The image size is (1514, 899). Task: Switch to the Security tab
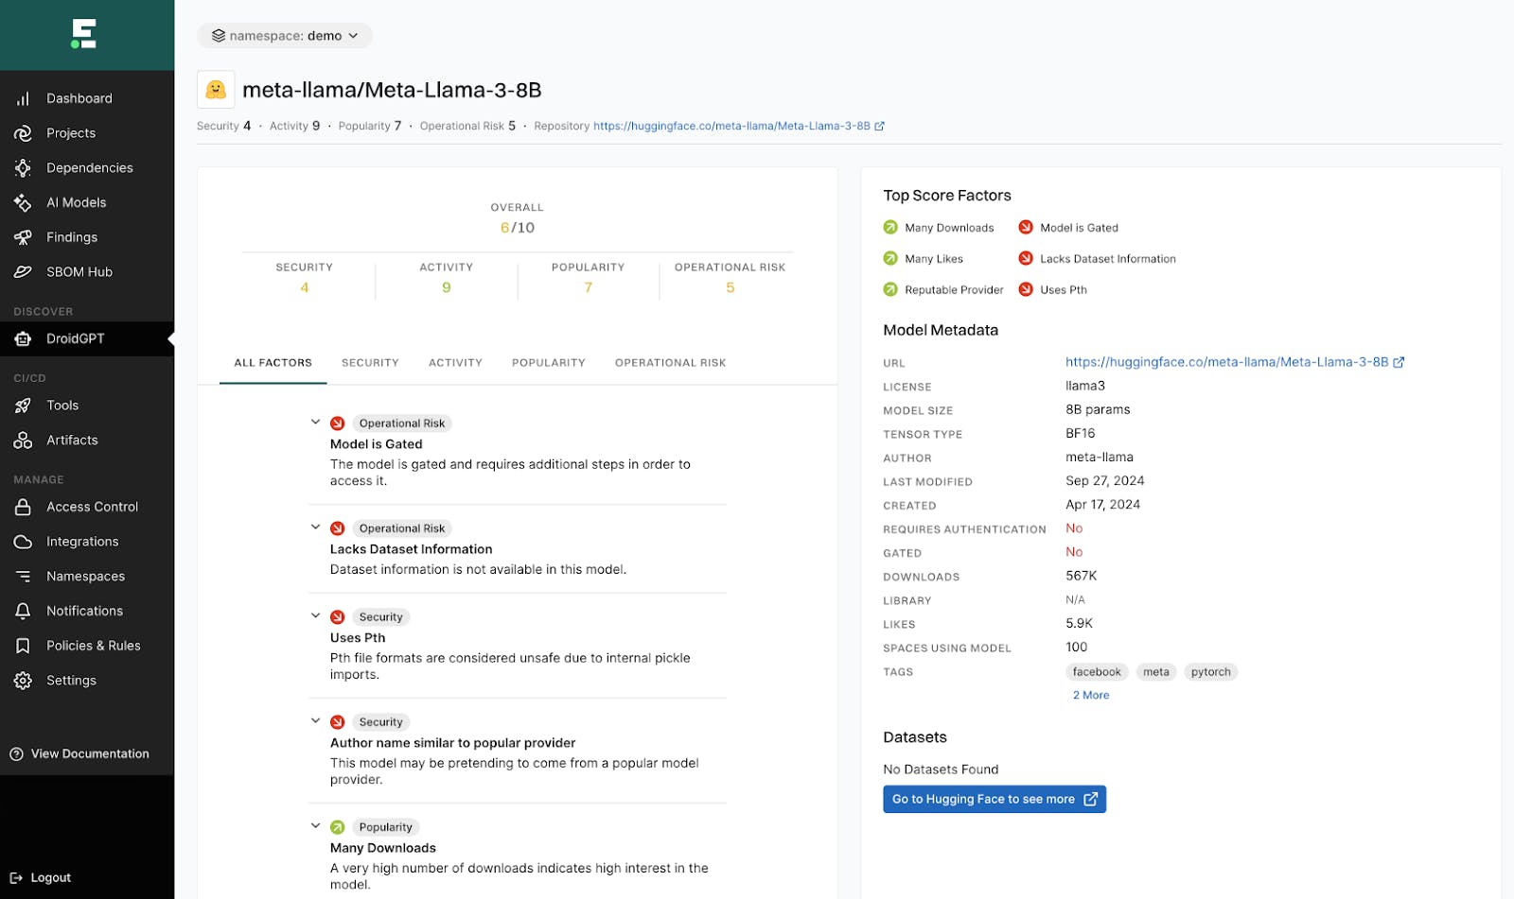coord(370,363)
